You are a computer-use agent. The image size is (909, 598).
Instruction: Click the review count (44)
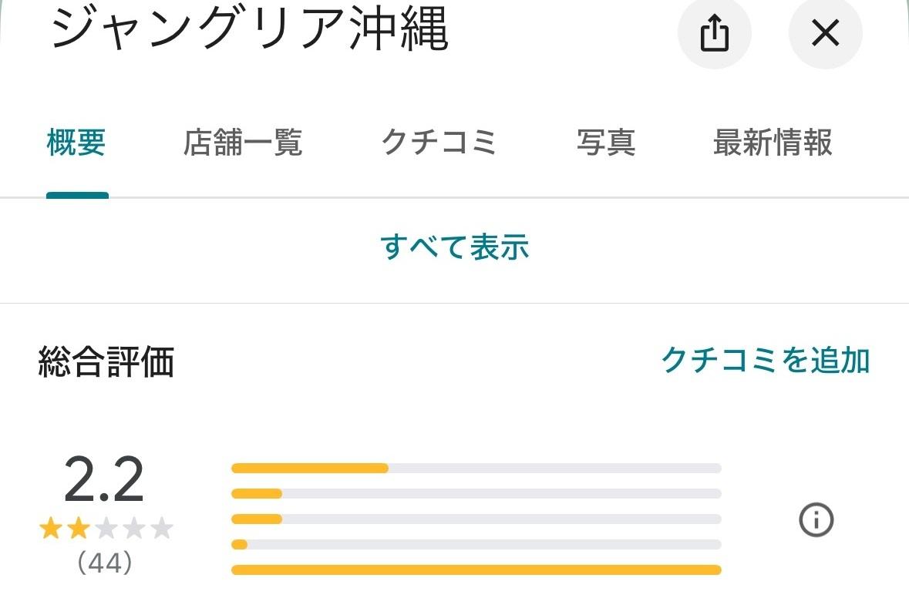tap(106, 563)
